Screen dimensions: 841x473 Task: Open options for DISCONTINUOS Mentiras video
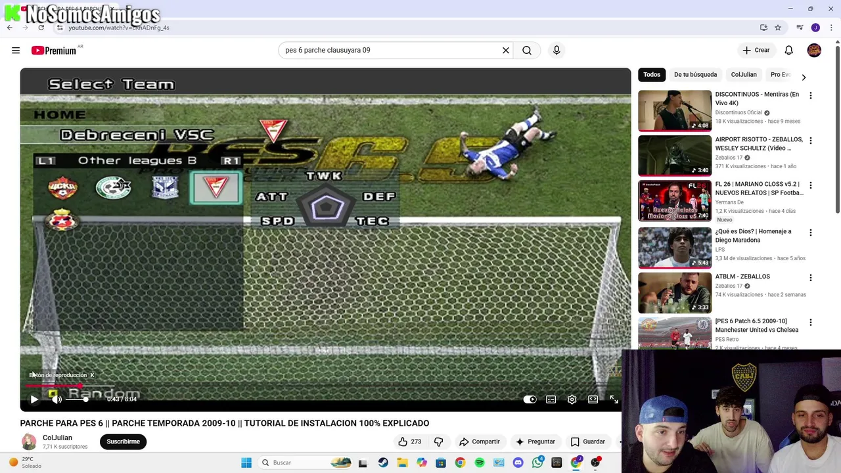click(x=810, y=95)
